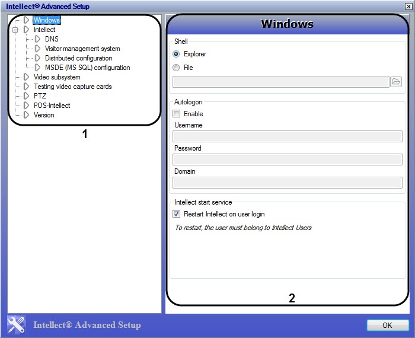Click the Autologon Username input field
The image size is (415, 338).
point(287,136)
